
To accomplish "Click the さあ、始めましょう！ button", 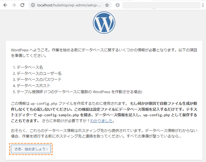I will [x=31, y=149].
